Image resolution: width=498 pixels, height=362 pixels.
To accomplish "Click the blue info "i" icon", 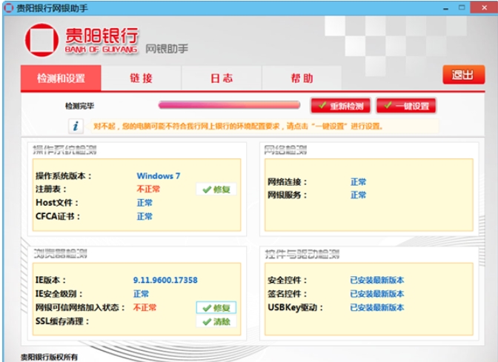I will [x=76, y=126].
